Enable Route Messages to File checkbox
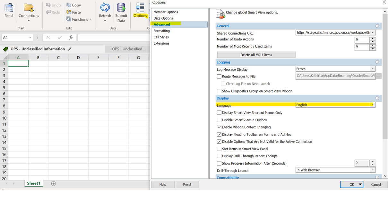This screenshot has width=388, height=201. [219, 77]
